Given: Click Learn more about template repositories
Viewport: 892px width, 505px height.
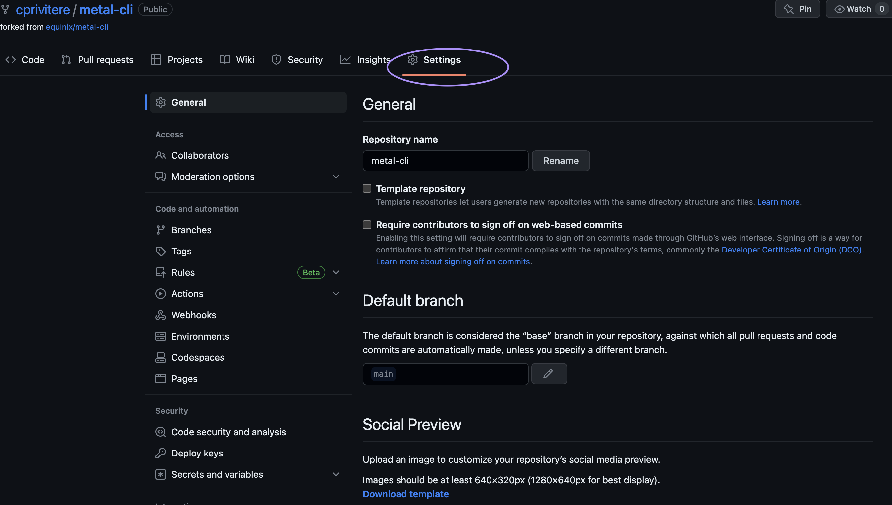Looking at the screenshot, I should pos(778,202).
